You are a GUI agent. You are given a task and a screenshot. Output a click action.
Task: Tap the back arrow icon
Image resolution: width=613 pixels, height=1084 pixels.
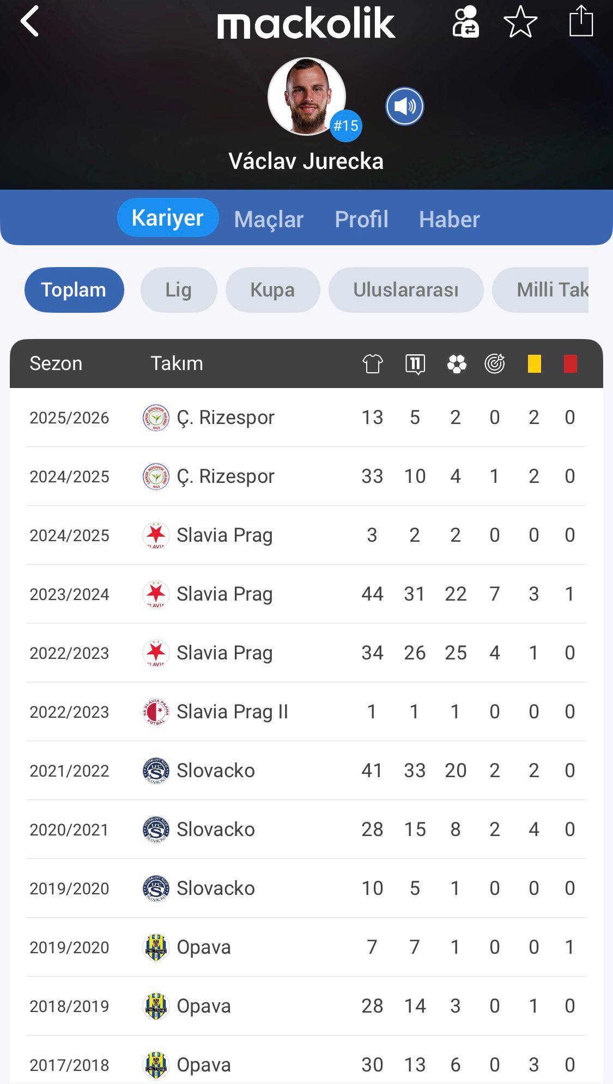coord(30,22)
